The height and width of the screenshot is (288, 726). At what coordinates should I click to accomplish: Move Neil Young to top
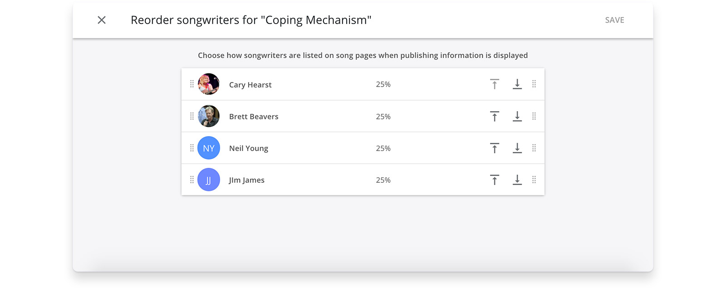495,148
